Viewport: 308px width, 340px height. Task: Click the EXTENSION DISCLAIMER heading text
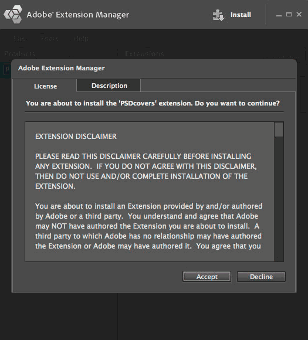pos(76,137)
